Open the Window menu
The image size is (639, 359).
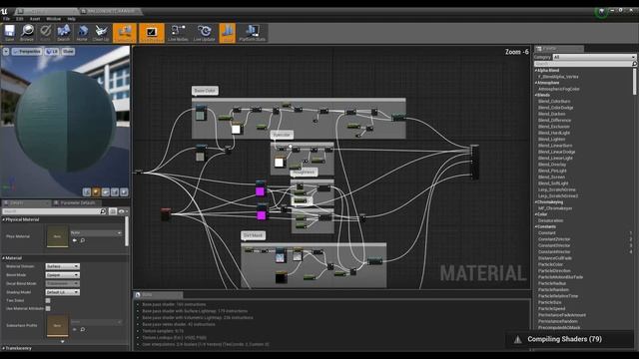tap(53, 19)
